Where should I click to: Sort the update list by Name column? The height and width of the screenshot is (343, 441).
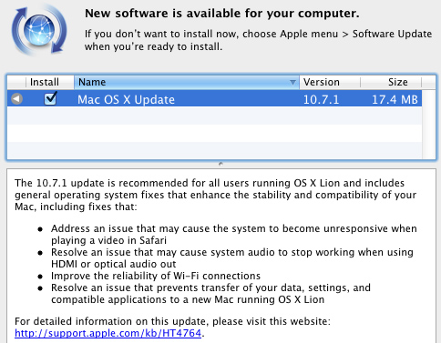coord(187,82)
